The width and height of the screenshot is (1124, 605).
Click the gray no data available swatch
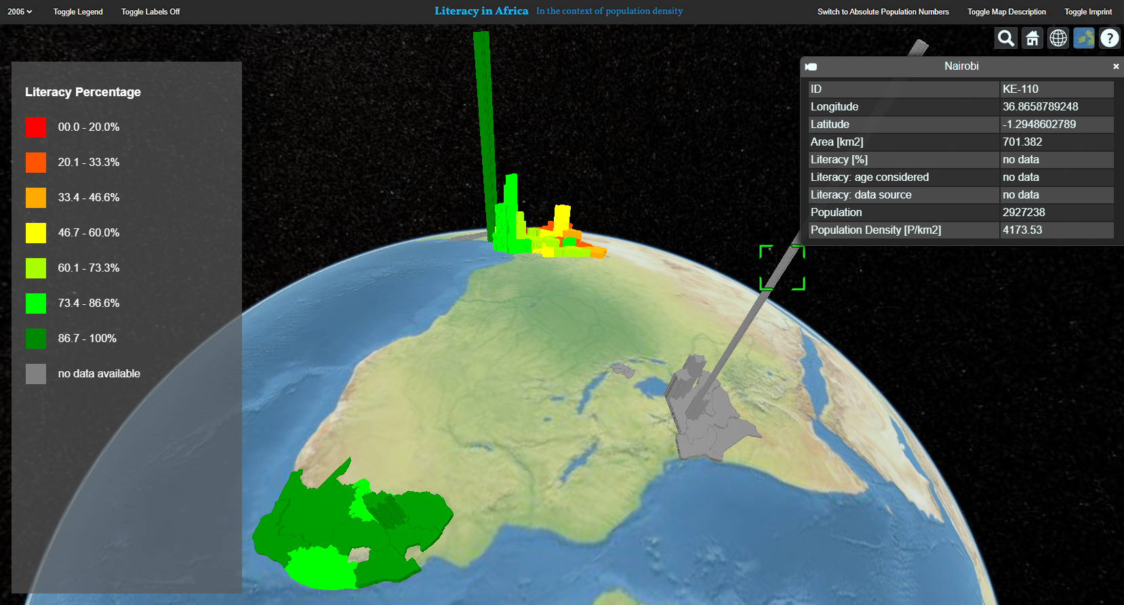[36, 374]
